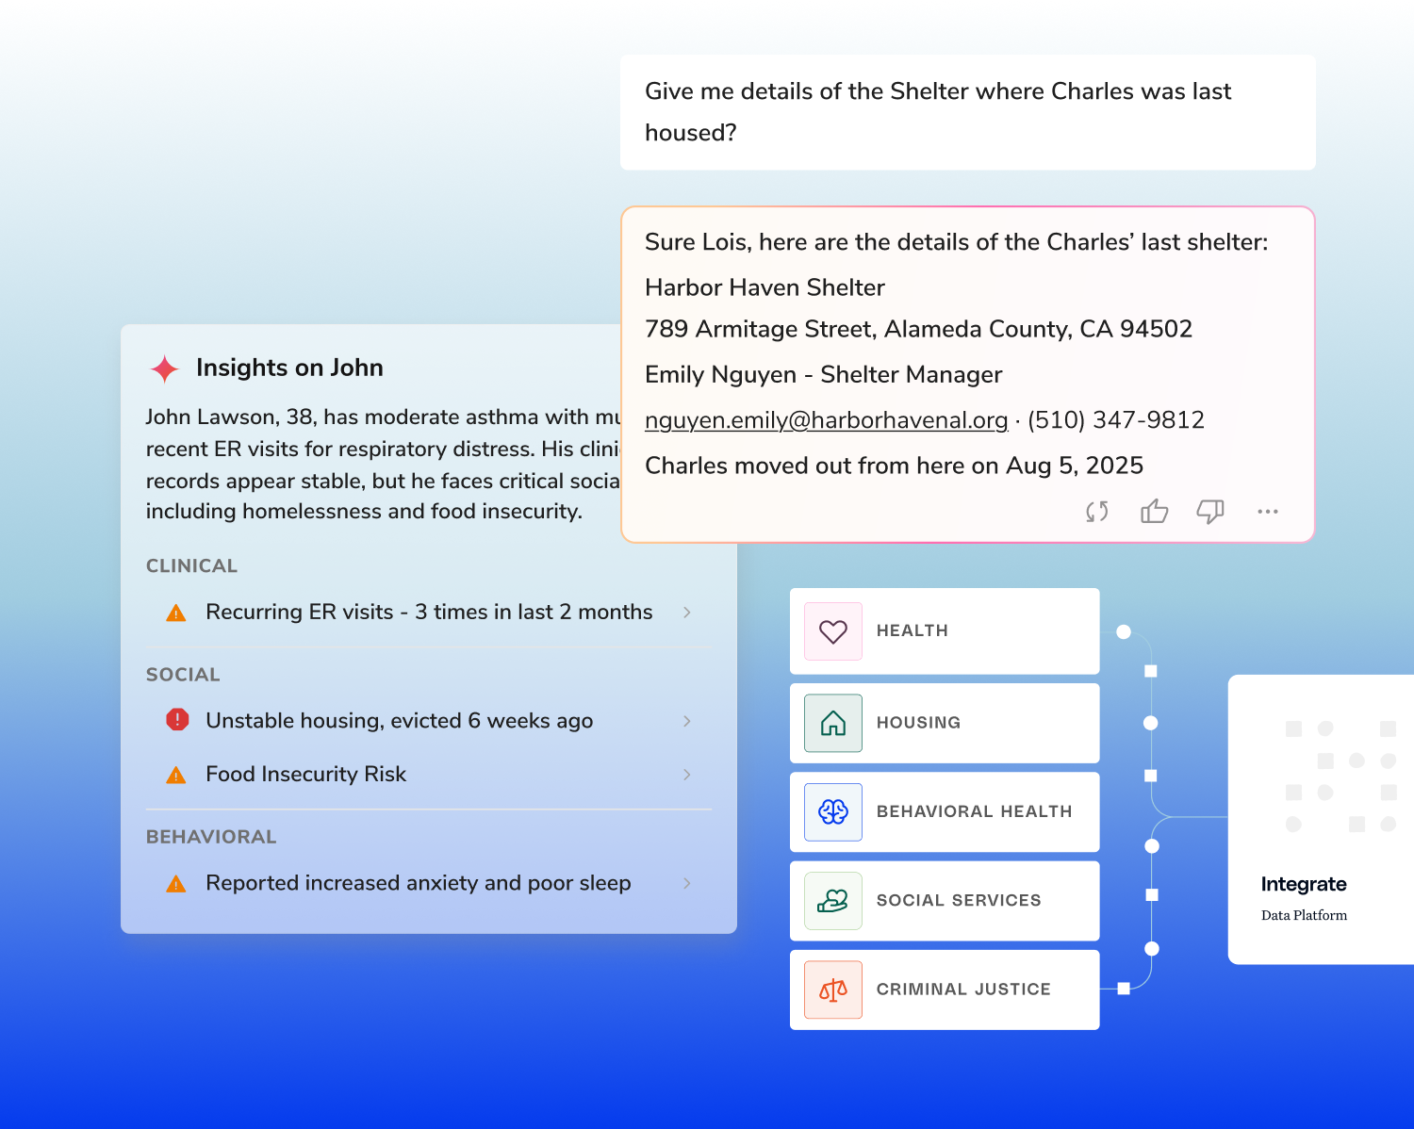Click the thumbs down icon
The image size is (1414, 1129).
pyautogui.click(x=1210, y=511)
